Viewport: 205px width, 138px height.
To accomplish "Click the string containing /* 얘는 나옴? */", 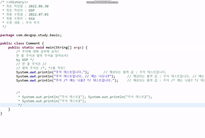I will pyautogui.click(x=84, y=80).
